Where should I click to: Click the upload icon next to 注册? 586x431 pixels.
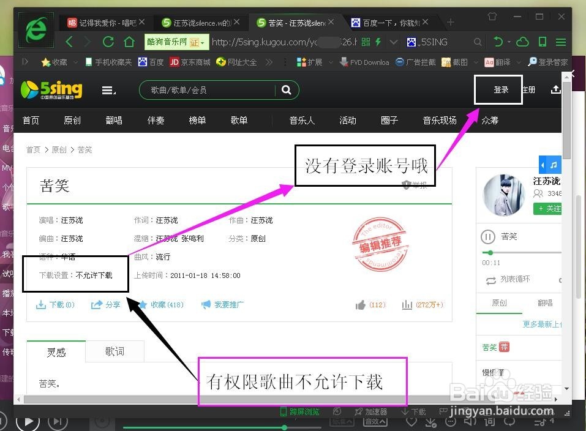556,90
